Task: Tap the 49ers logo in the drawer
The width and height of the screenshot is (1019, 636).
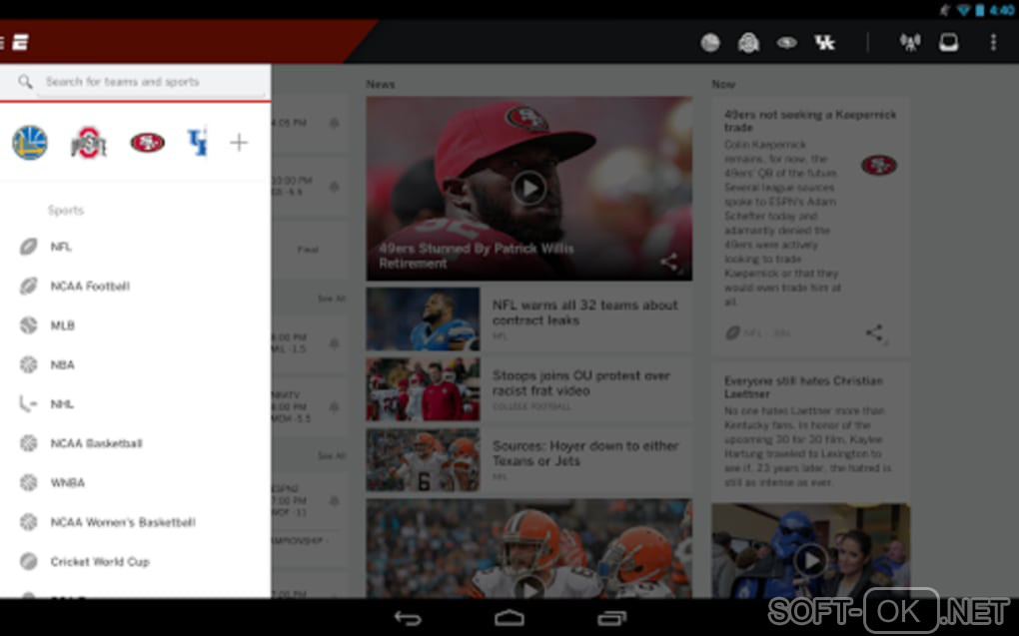Action: pos(148,142)
